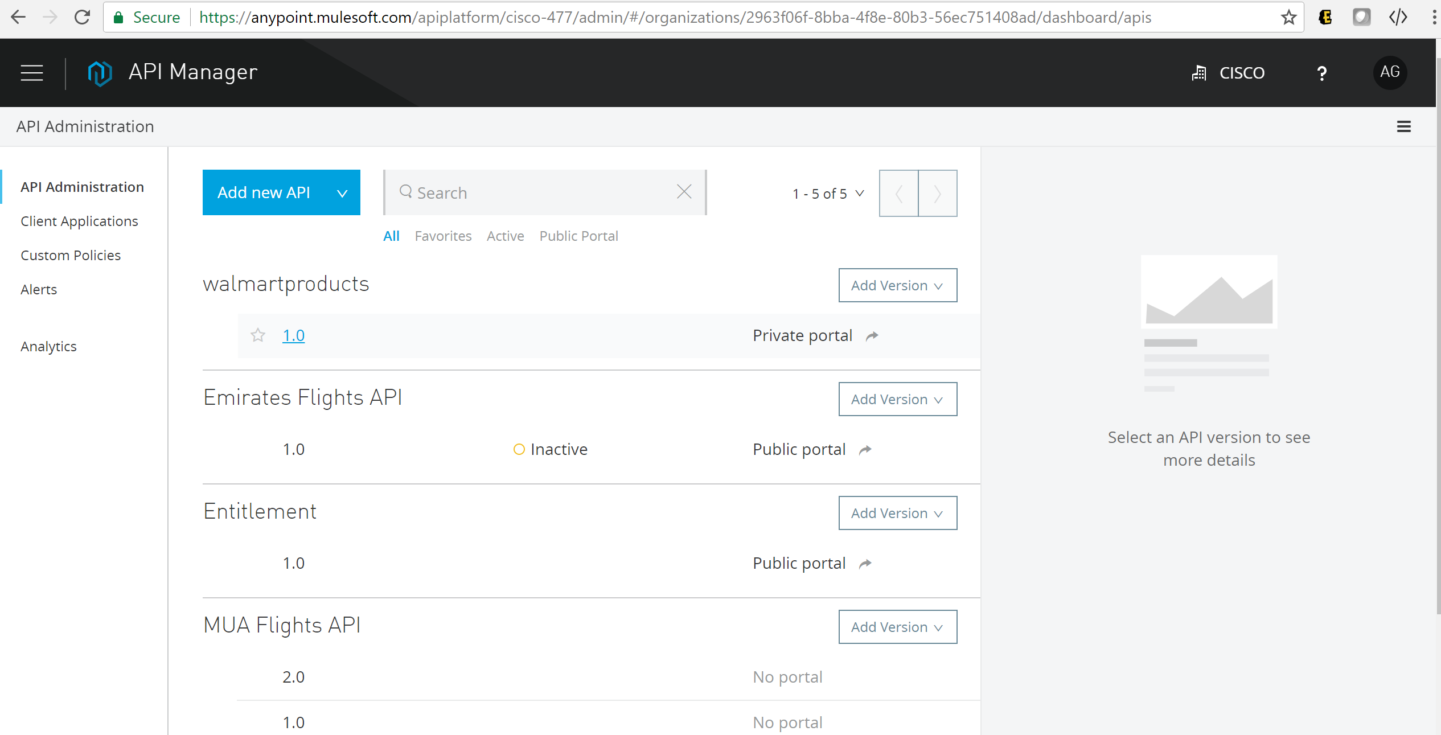Image resolution: width=1441 pixels, height=735 pixels.
Task: Clear the search field with X
Action: pyautogui.click(x=684, y=192)
